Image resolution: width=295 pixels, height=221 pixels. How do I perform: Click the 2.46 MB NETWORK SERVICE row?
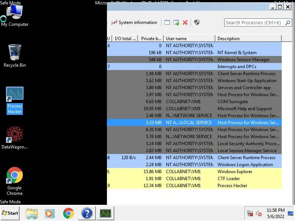194,115
